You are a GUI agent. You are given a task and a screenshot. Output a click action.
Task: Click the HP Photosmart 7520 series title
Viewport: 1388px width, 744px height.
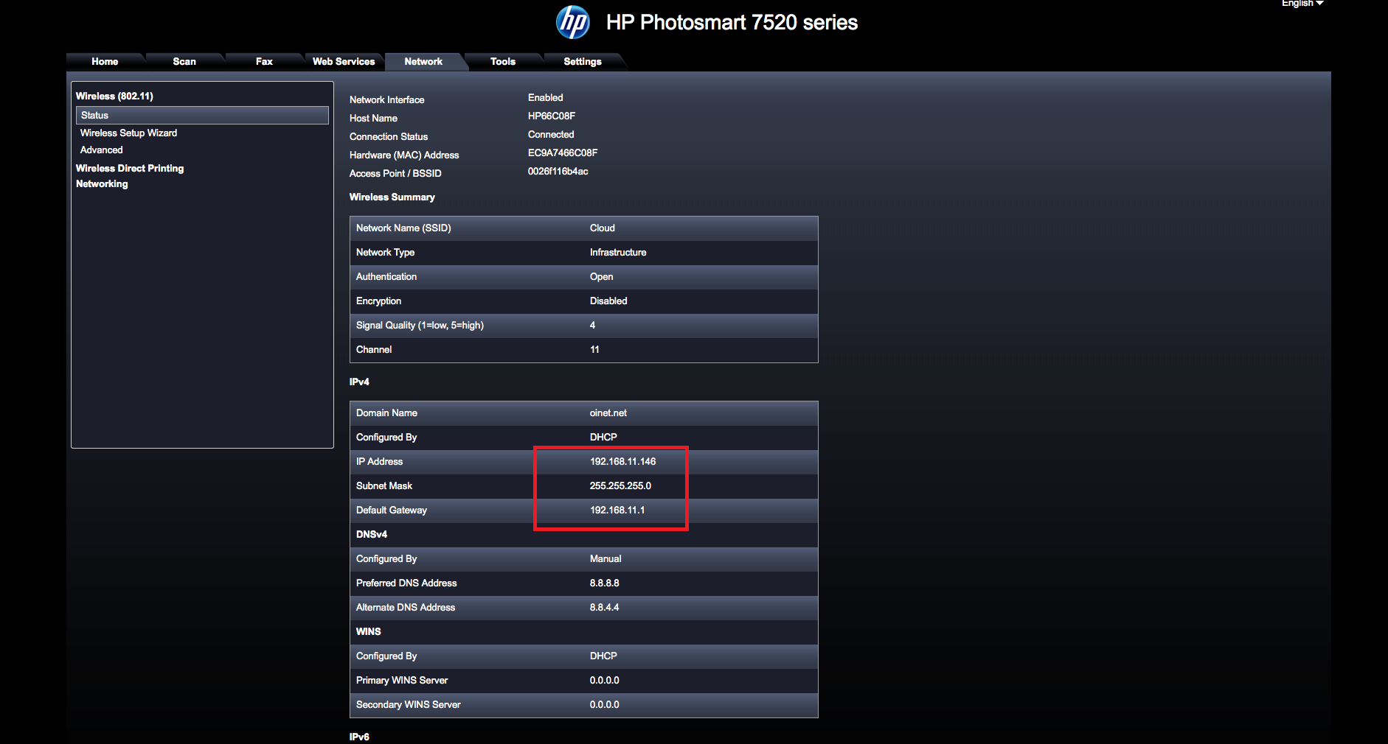click(732, 22)
